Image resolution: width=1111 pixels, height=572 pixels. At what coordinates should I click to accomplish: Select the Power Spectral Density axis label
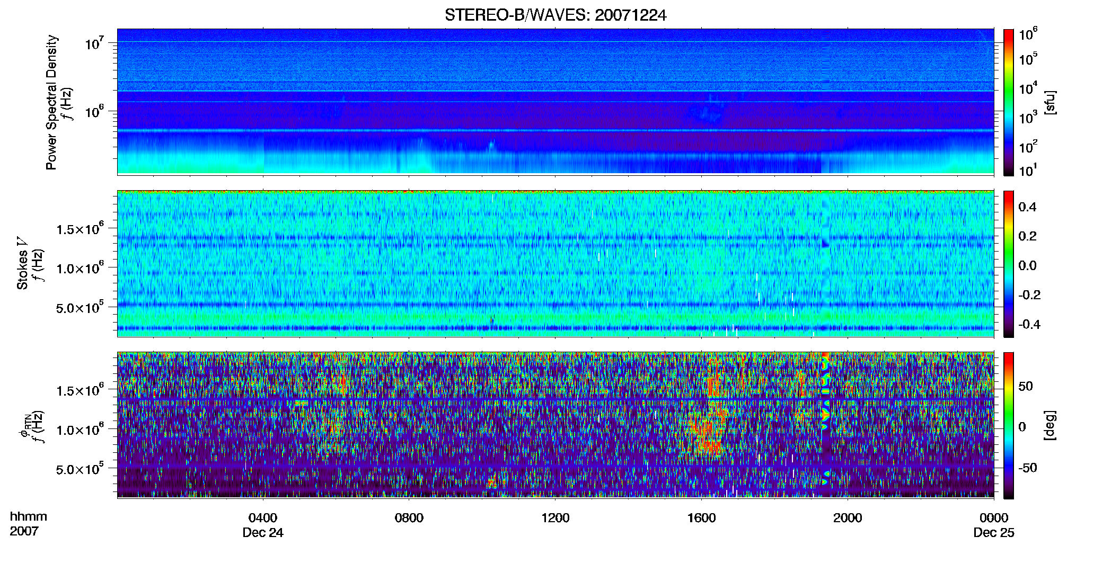pyautogui.click(x=51, y=102)
